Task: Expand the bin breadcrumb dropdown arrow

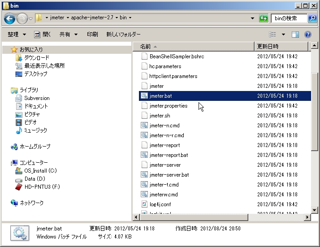Action: coord(117,18)
